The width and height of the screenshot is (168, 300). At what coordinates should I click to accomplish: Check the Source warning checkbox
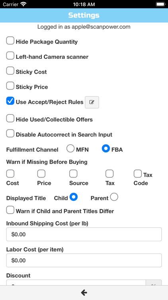[73, 174]
